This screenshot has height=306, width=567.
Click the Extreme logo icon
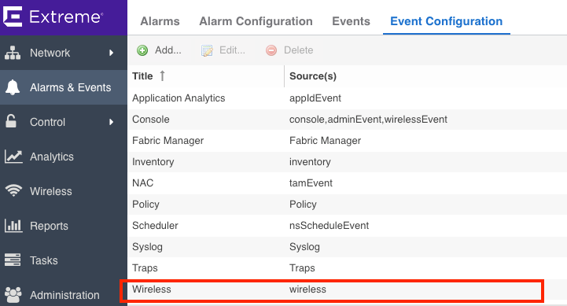click(13, 17)
